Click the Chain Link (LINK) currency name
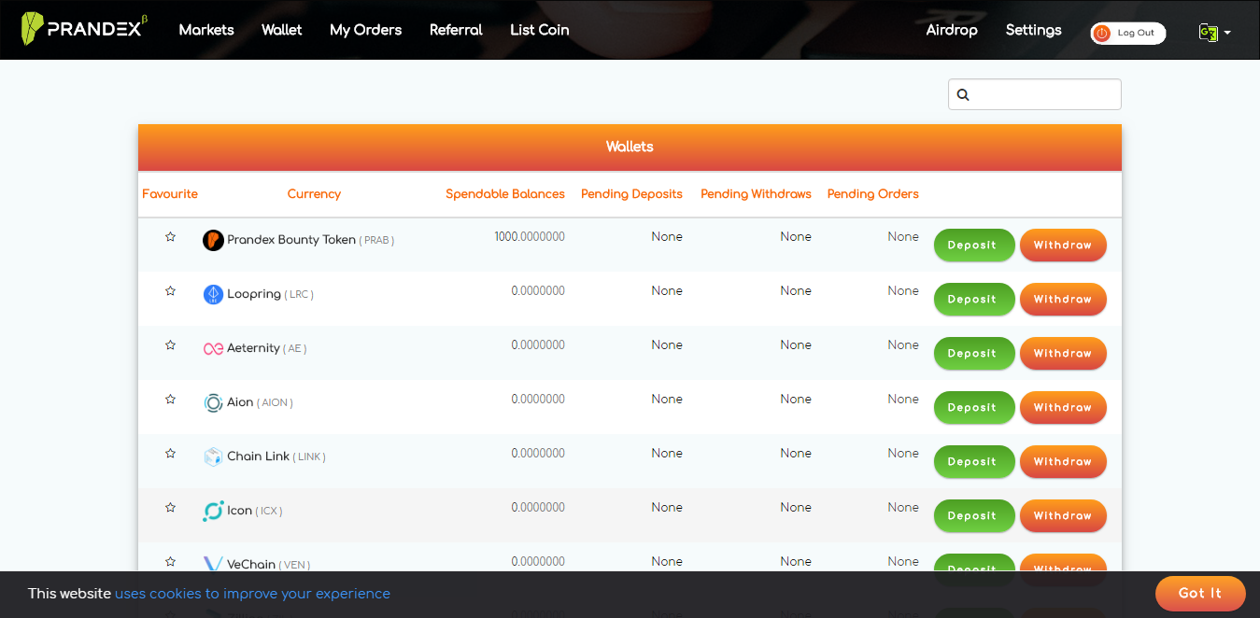 pyautogui.click(x=276, y=456)
